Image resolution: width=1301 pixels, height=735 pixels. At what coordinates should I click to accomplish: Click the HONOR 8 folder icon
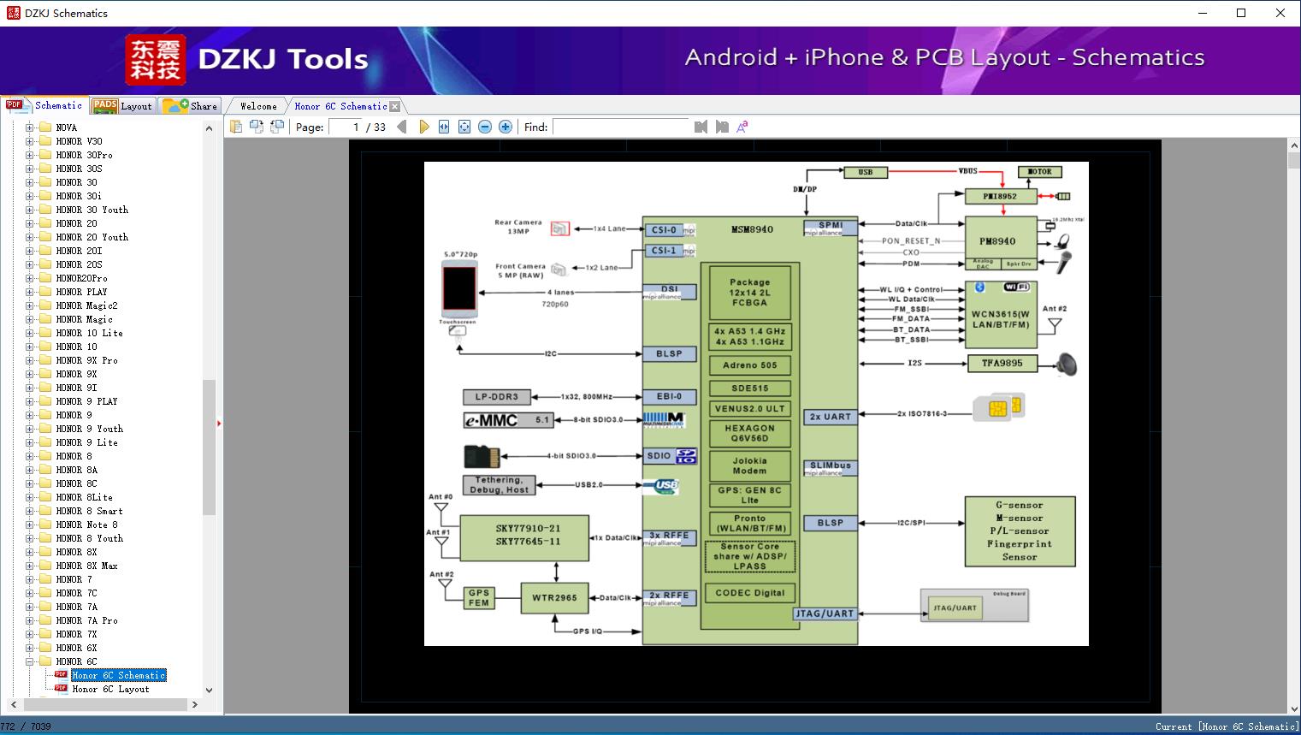pyautogui.click(x=45, y=456)
